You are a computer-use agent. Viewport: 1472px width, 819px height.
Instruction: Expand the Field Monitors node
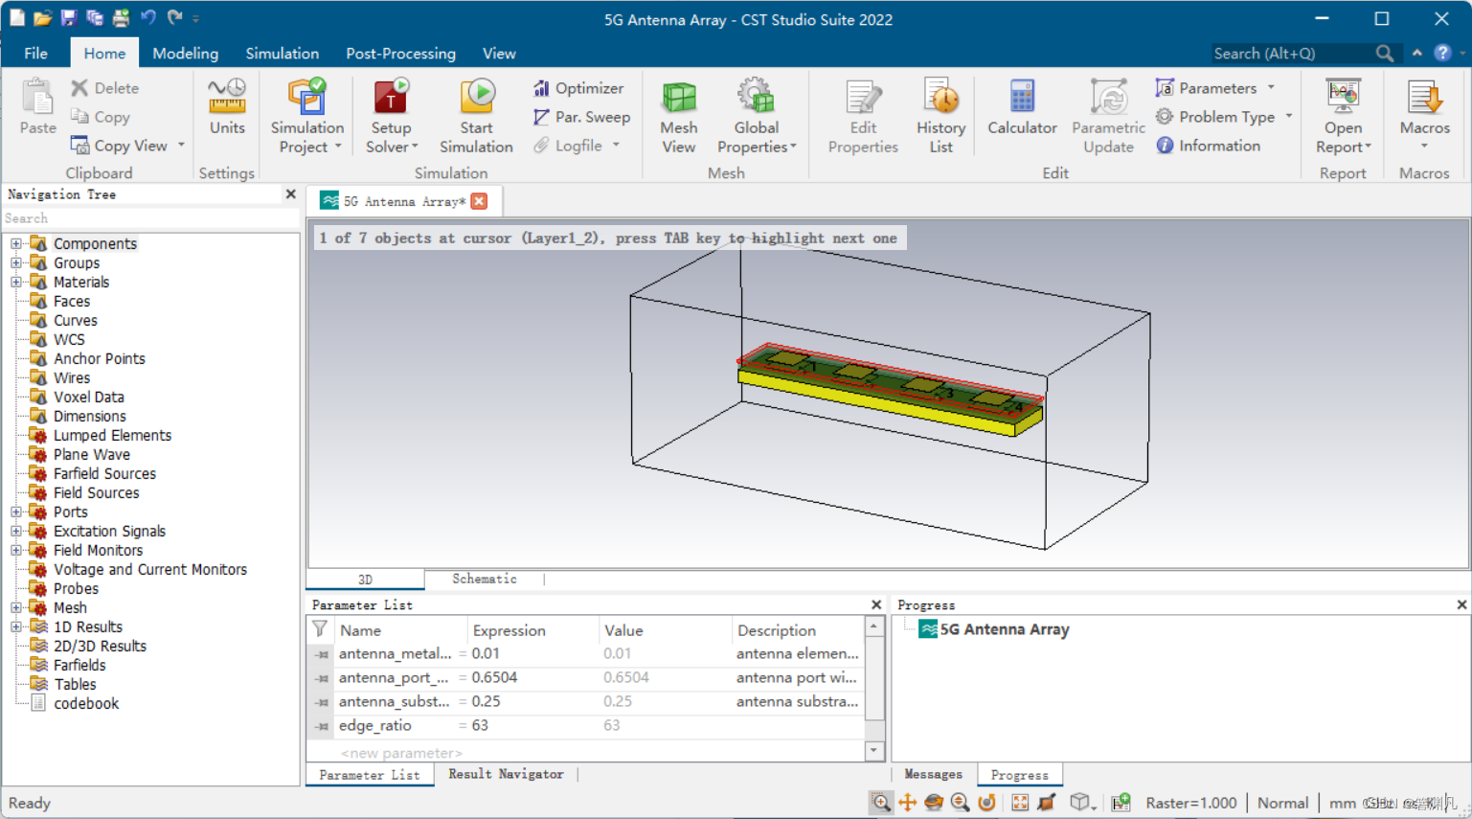pos(16,550)
